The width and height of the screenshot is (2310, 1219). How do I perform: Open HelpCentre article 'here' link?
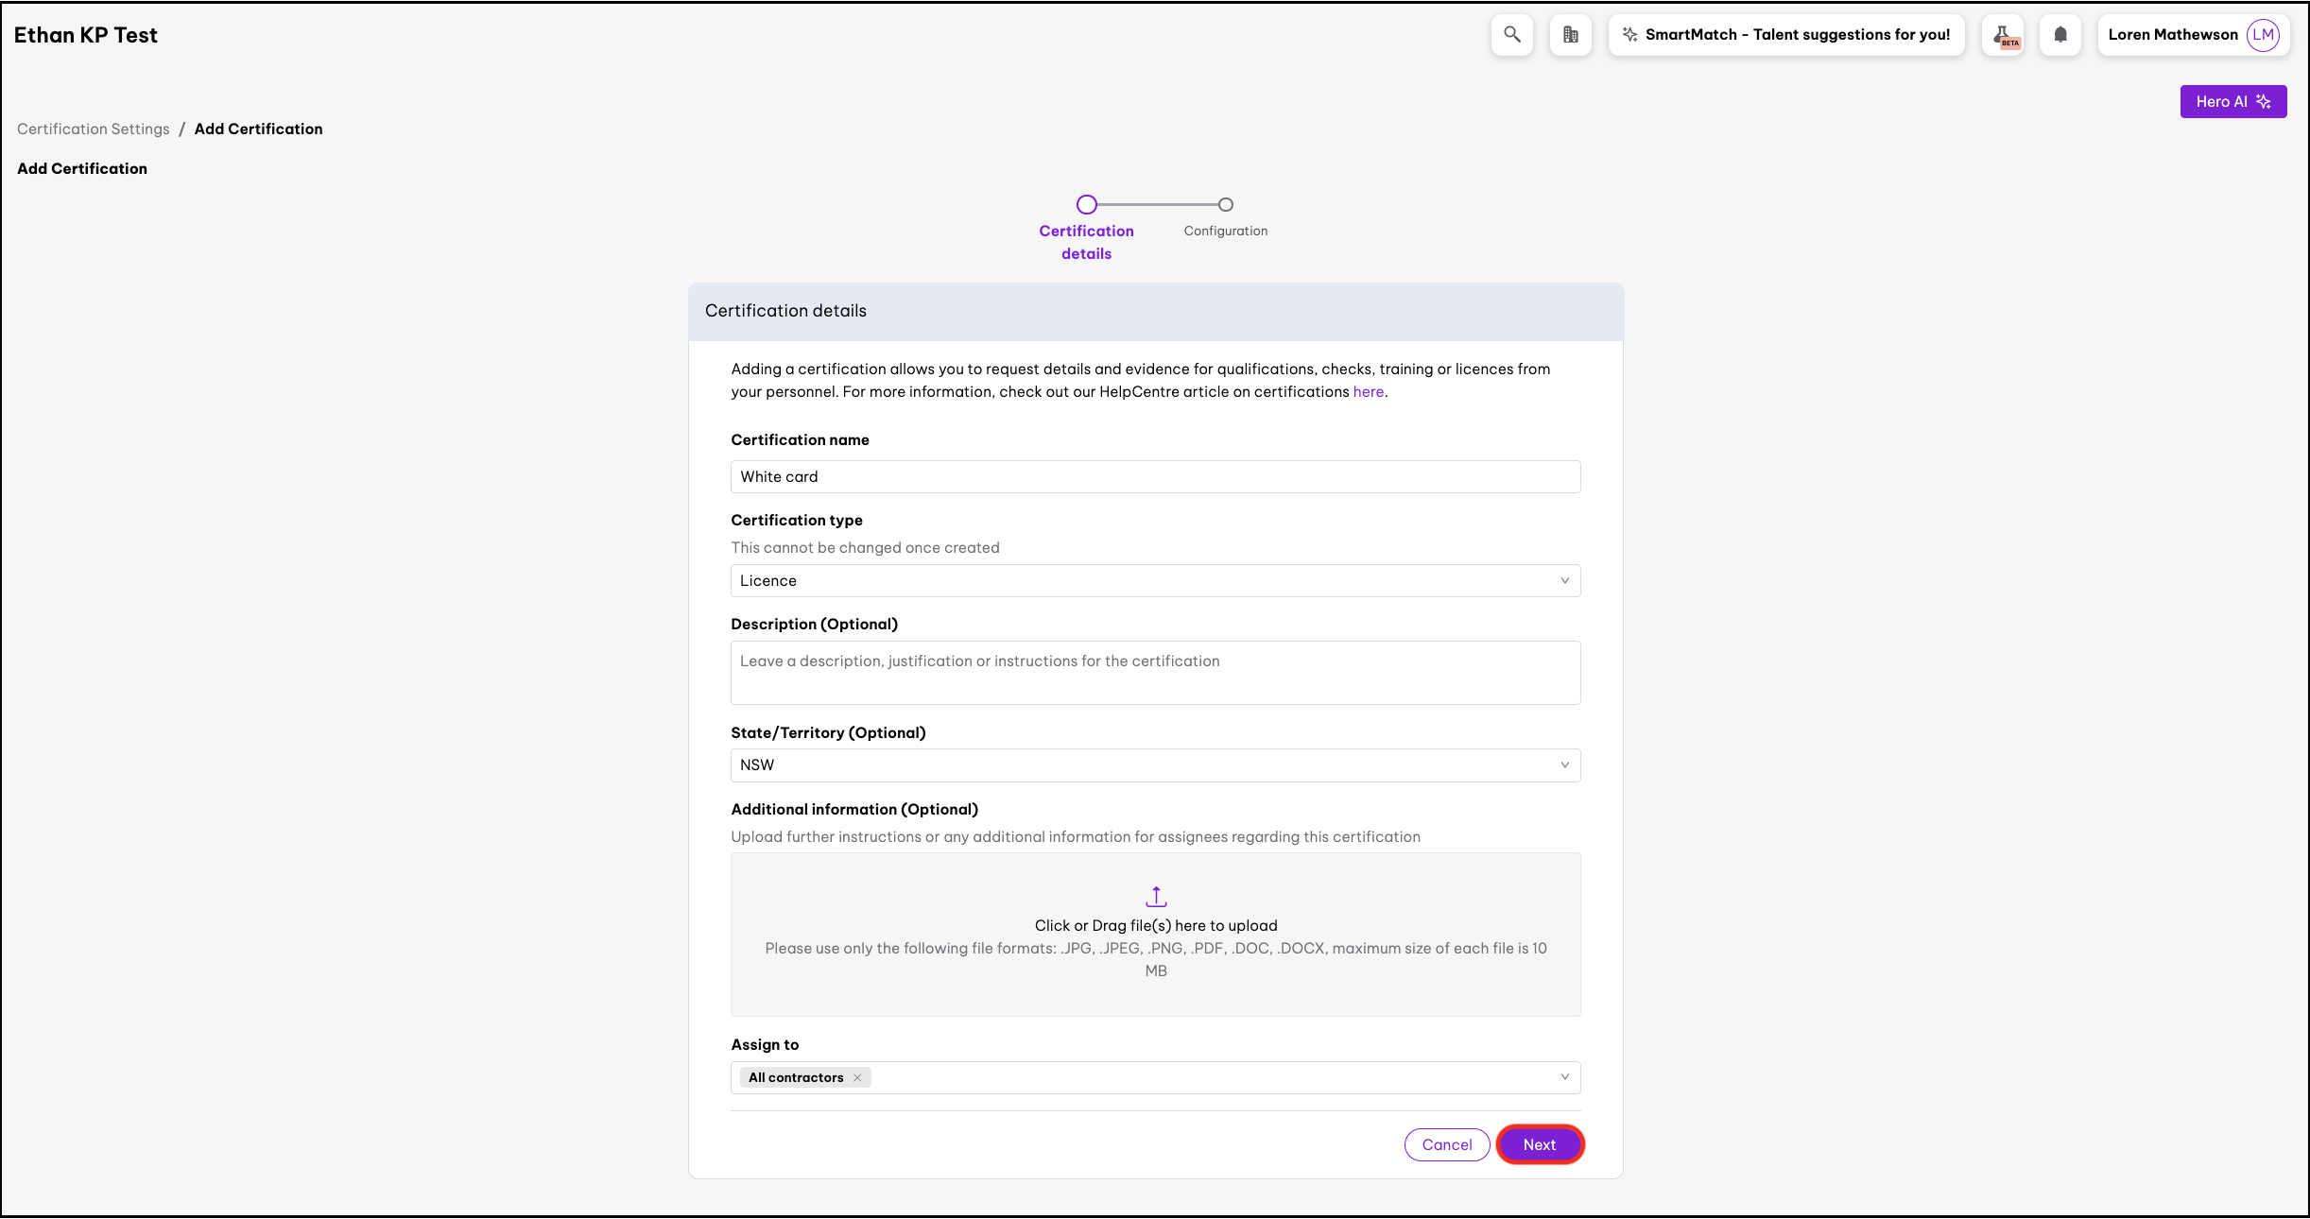coord(1368,391)
